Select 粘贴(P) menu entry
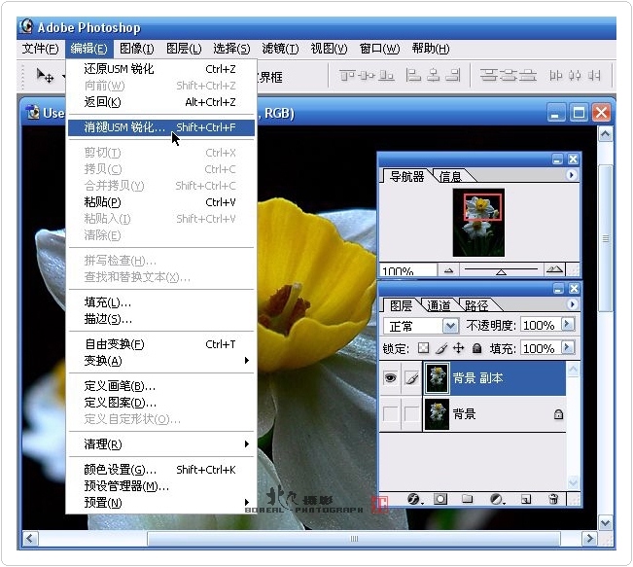633x567 pixels. [x=161, y=202]
